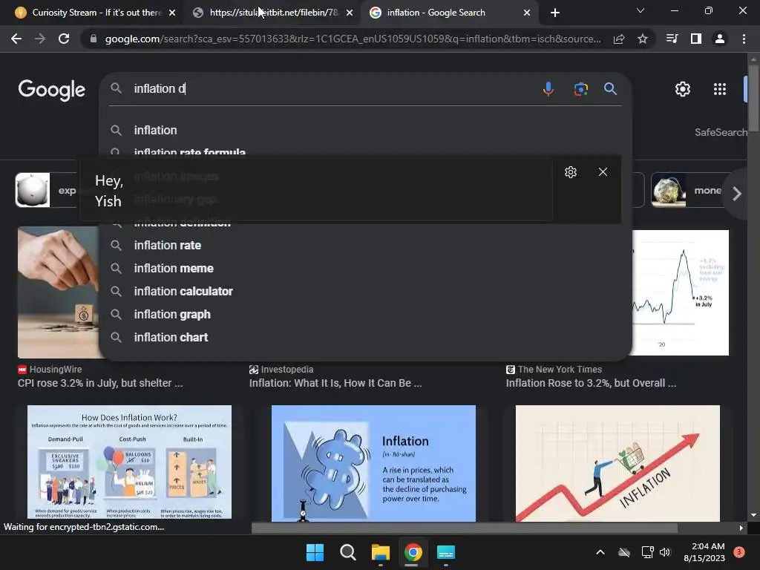Go back to previous page
This screenshot has width=760, height=570.
(16, 39)
